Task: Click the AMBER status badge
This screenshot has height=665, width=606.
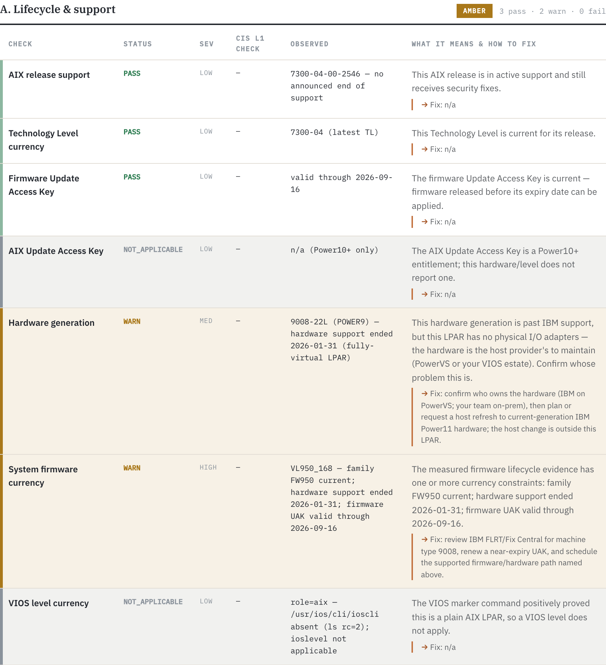Action: [474, 11]
